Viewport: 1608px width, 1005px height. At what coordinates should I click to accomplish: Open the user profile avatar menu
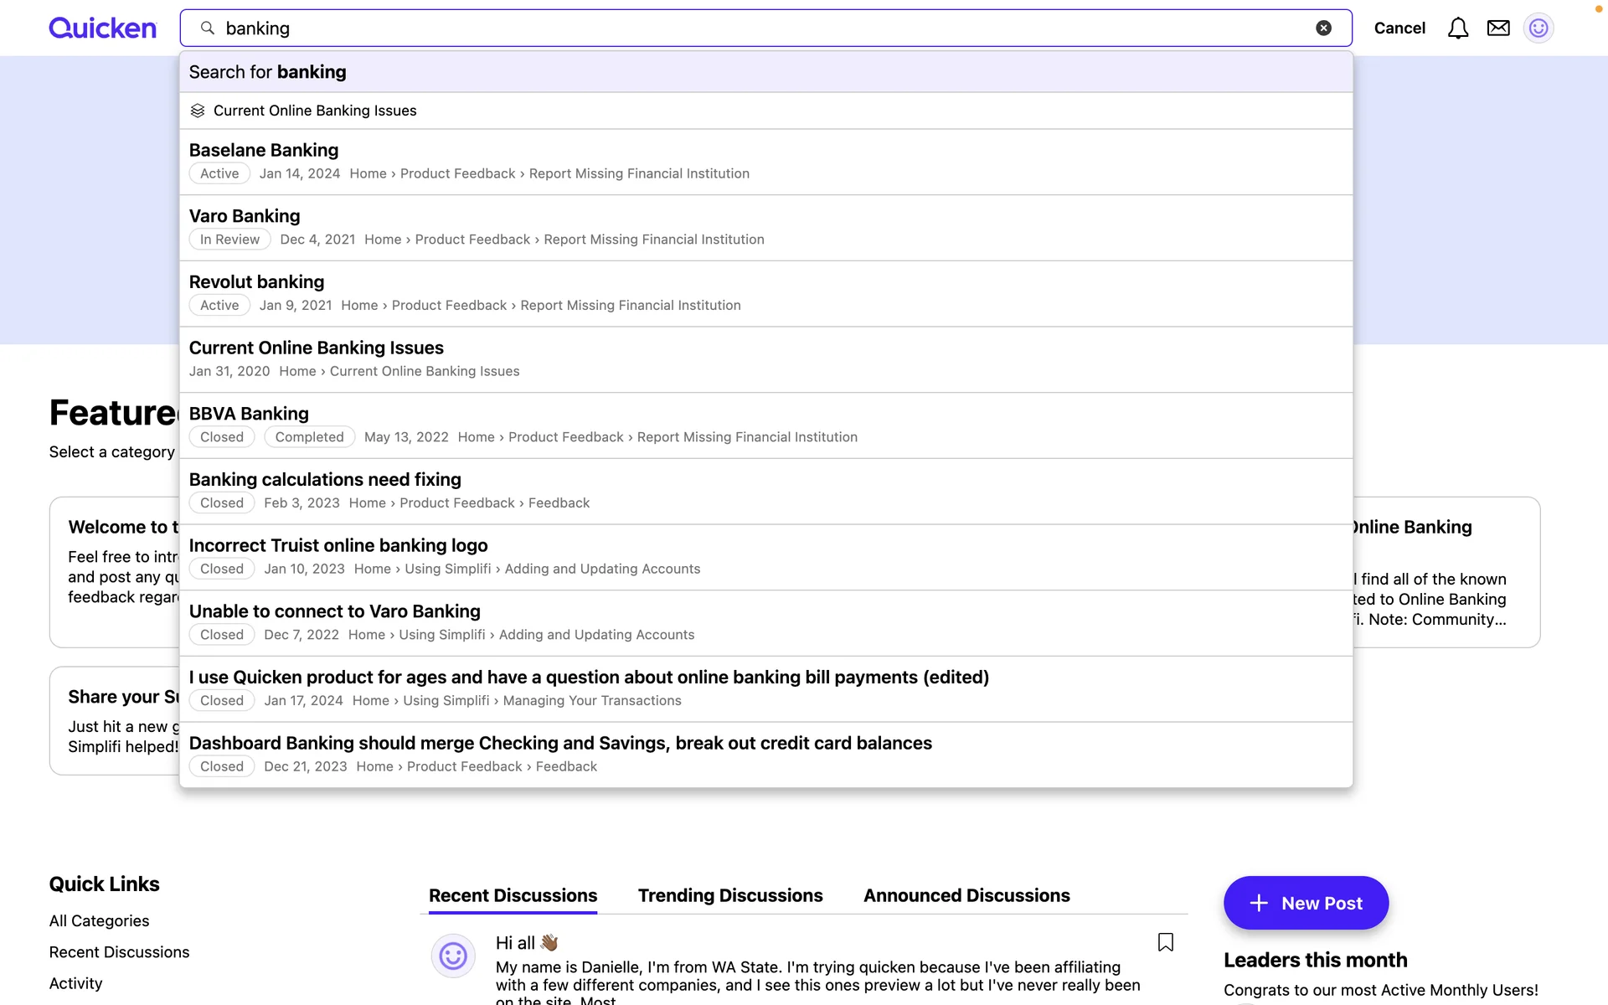click(1538, 28)
